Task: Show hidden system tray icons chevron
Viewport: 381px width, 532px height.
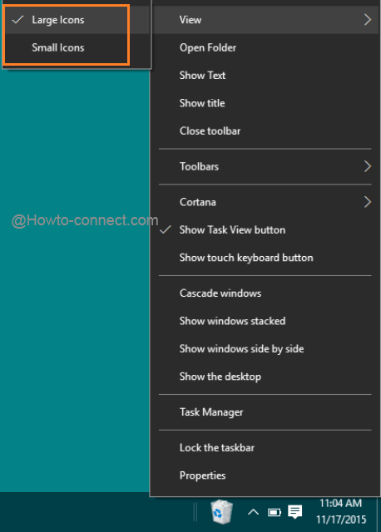Action: coord(253,512)
